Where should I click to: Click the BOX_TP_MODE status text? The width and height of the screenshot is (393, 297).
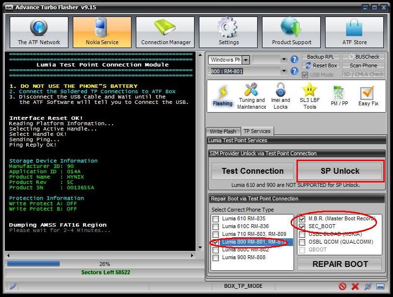(x=243, y=286)
